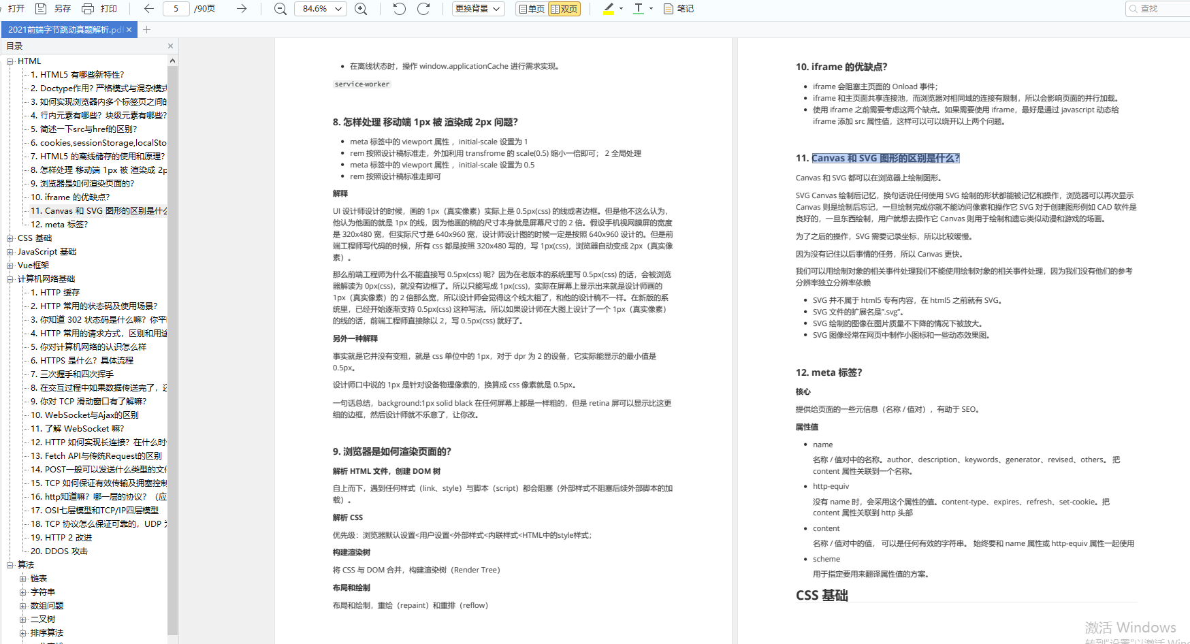This screenshot has width=1190, height=644.
Task: Rotate the page counterclockwise
Action: (400, 9)
